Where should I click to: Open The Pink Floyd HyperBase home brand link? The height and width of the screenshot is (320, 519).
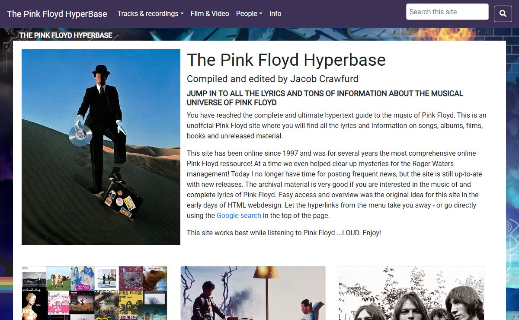pos(57,14)
